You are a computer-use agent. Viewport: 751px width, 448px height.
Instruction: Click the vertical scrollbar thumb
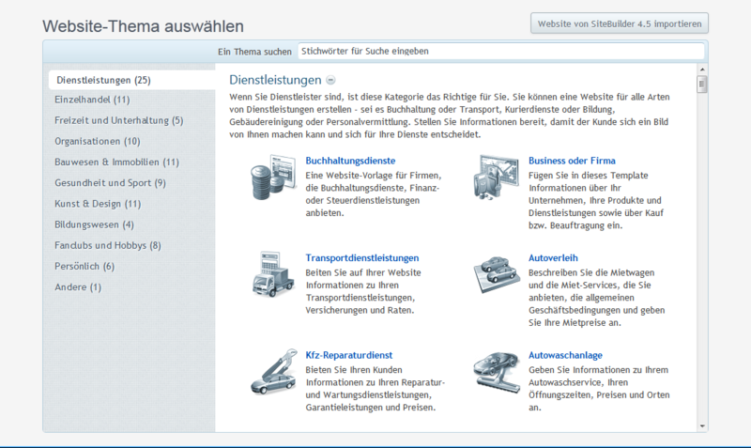[x=702, y=85]
